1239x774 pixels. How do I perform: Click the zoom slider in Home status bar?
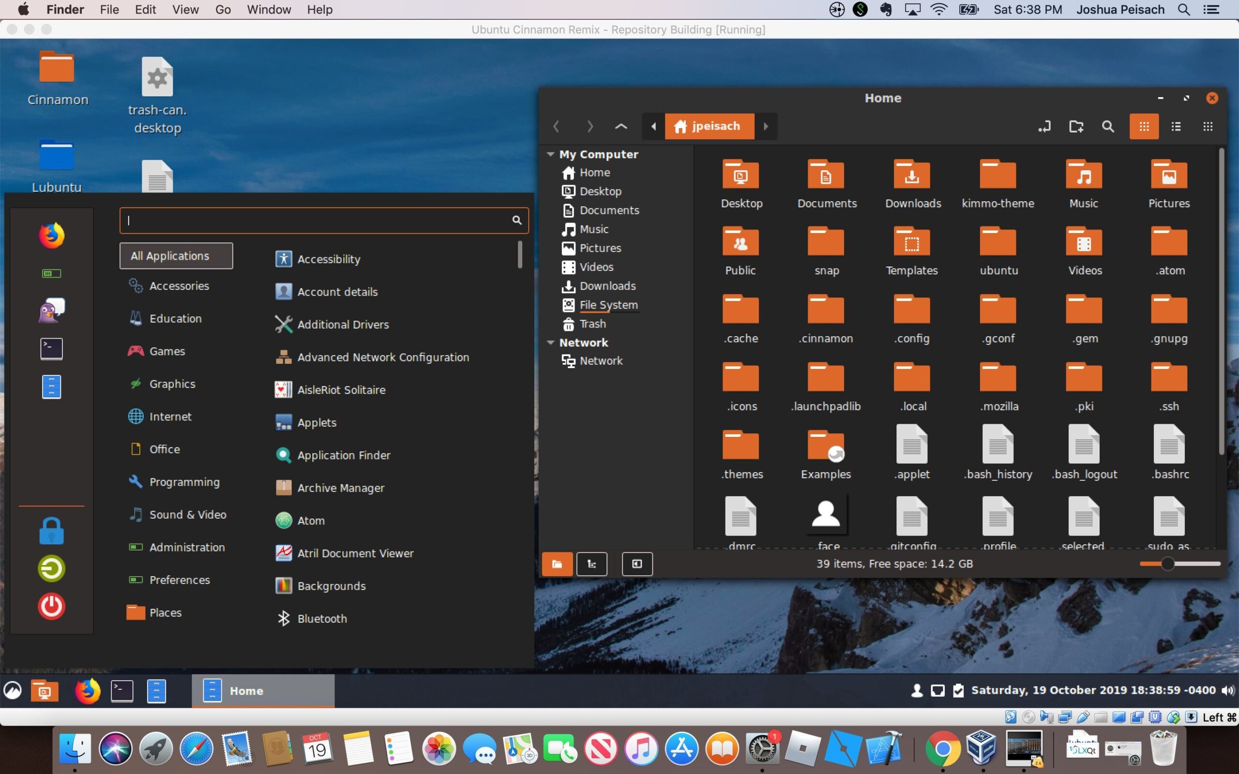[x=1180, y=564]
